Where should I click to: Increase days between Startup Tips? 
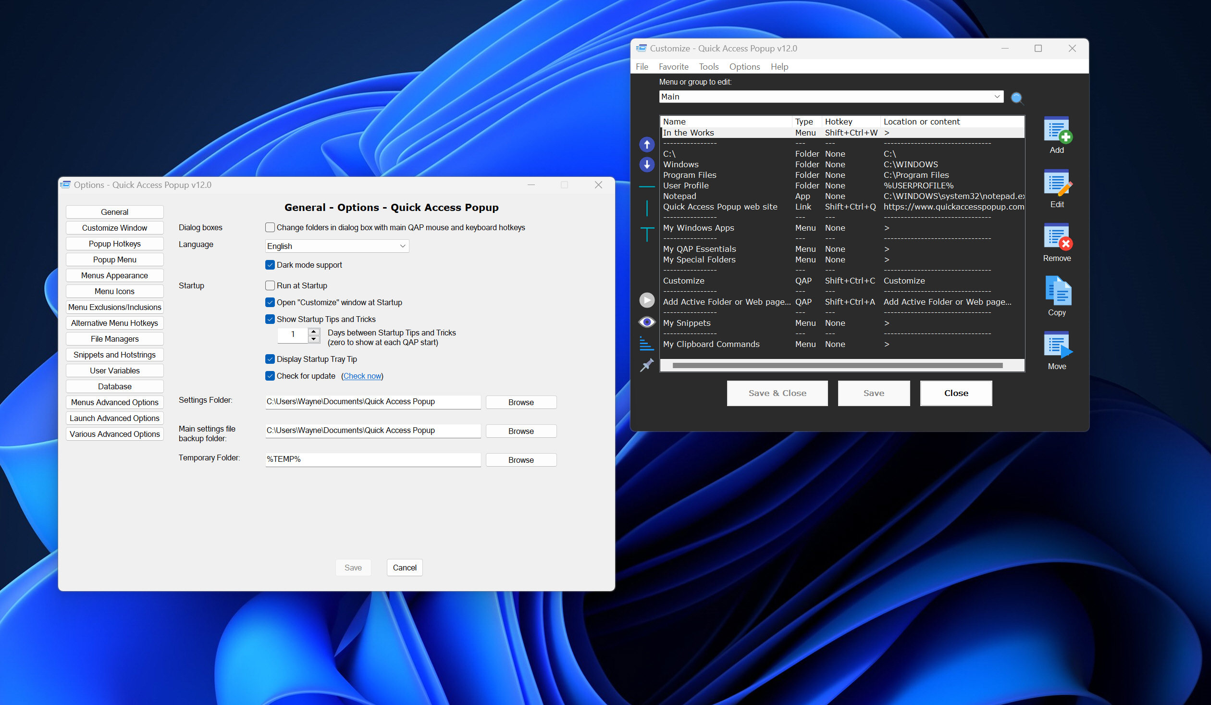[x=314, y=332]
